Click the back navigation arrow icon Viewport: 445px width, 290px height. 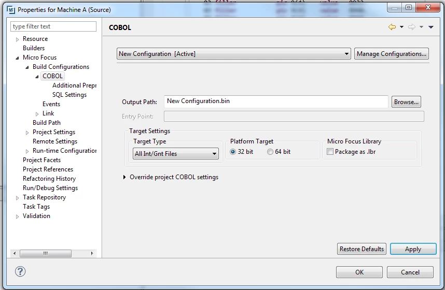click(x=392, y=27)
